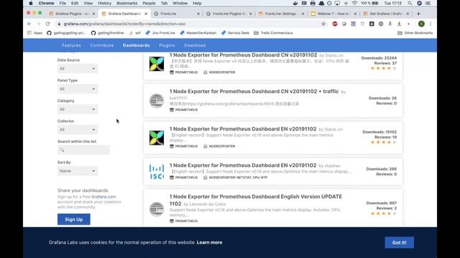This screenshot has height=258, width=460.
Task: Open the Chrome three-dot menu
Action: (431, 24)
